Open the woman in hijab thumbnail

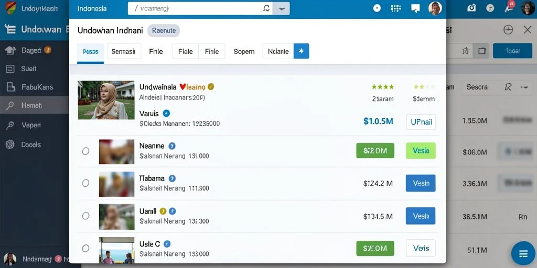pyautogui.click(x=106, y=100)
